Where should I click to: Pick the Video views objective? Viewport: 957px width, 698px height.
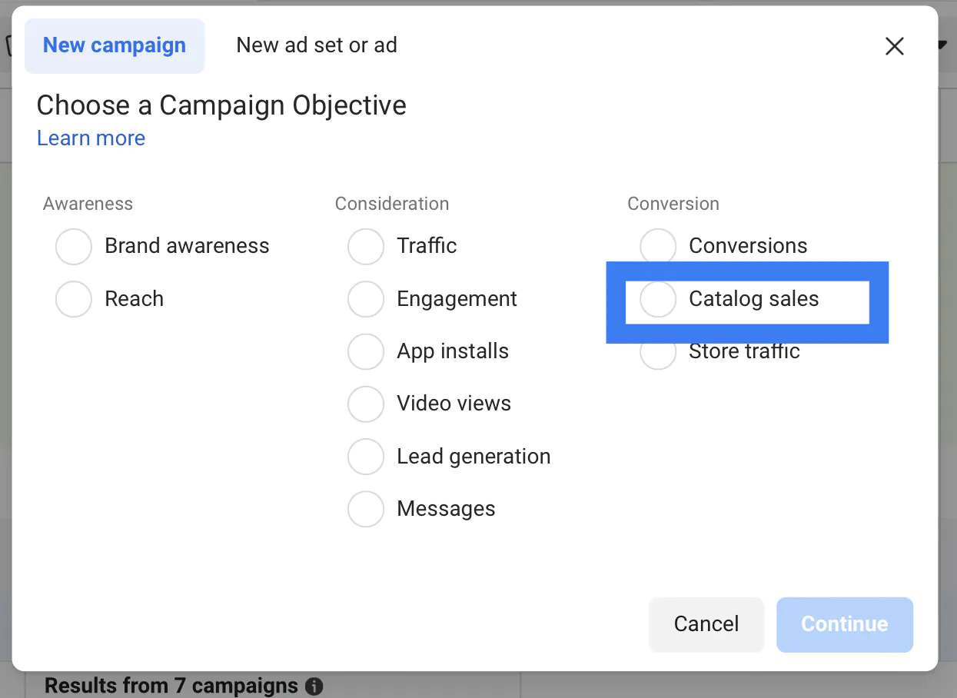pos(366,404)
